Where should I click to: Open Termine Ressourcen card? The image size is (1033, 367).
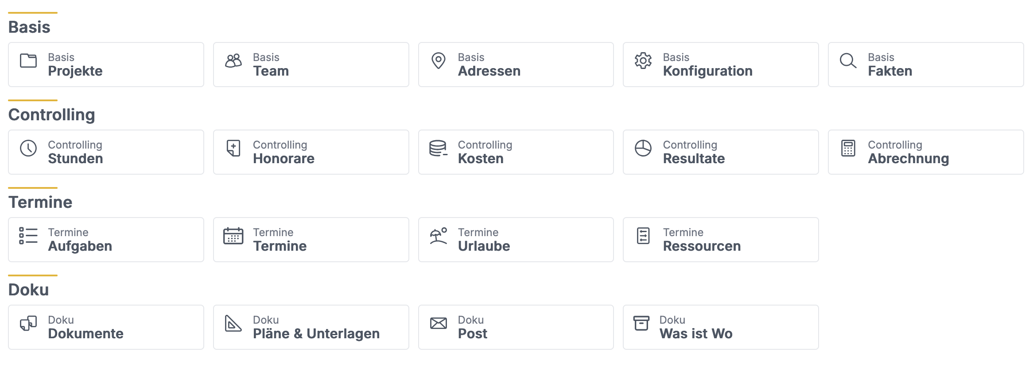click(721, 240)
